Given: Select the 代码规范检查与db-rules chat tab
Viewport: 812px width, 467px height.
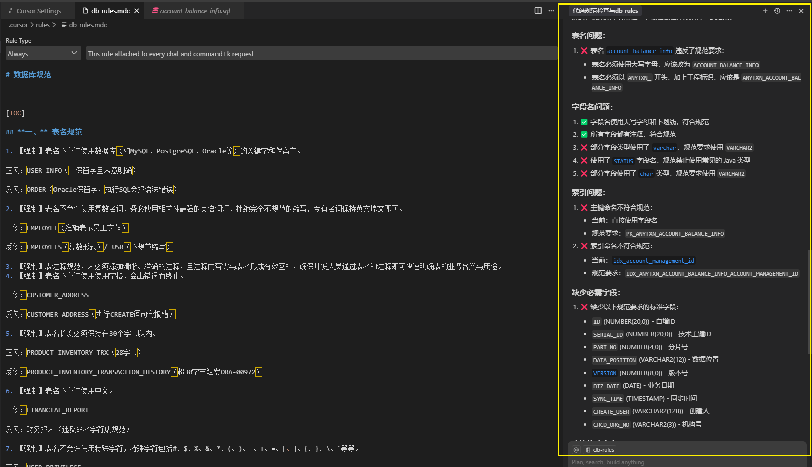Looking at the screenshot, I should [605, 11].
